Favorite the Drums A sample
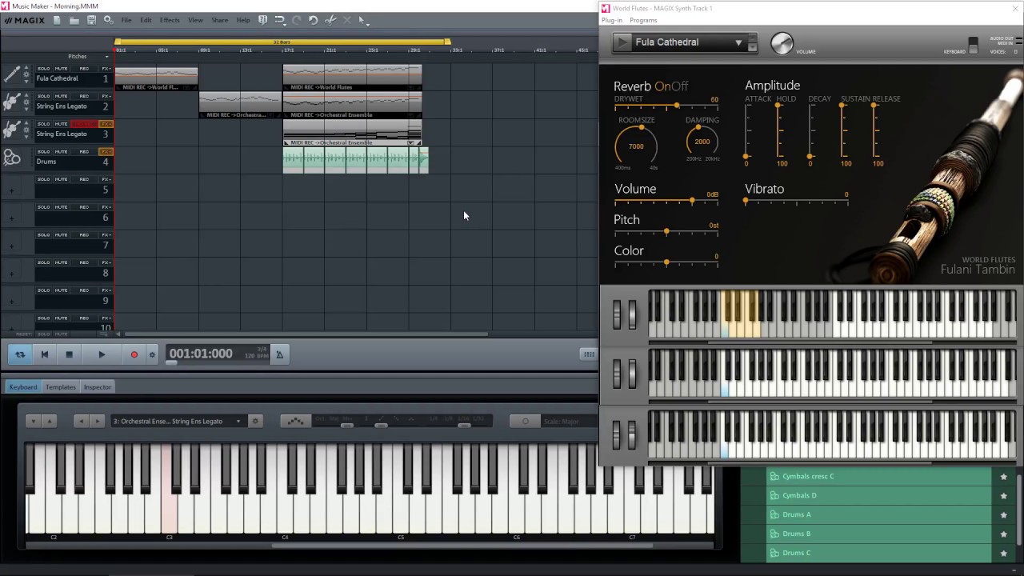Image resolution: width=1024 pixels, height=576 pixels. pyautogui.click(x=1003, y=515)
